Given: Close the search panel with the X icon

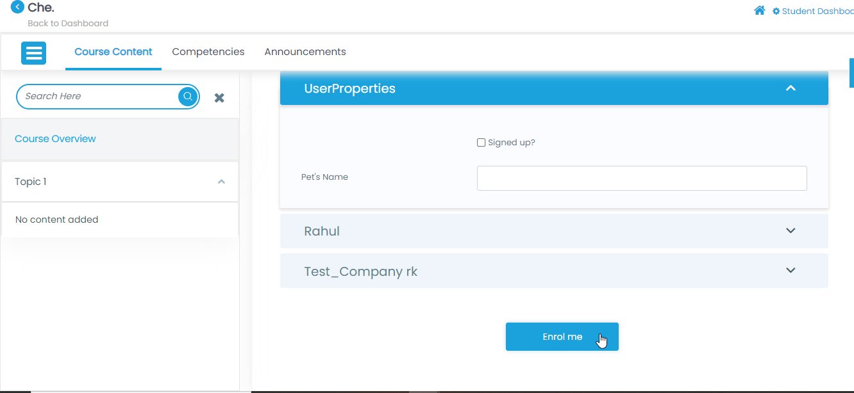Looking at the screenshot, I should tap(219, 98).
